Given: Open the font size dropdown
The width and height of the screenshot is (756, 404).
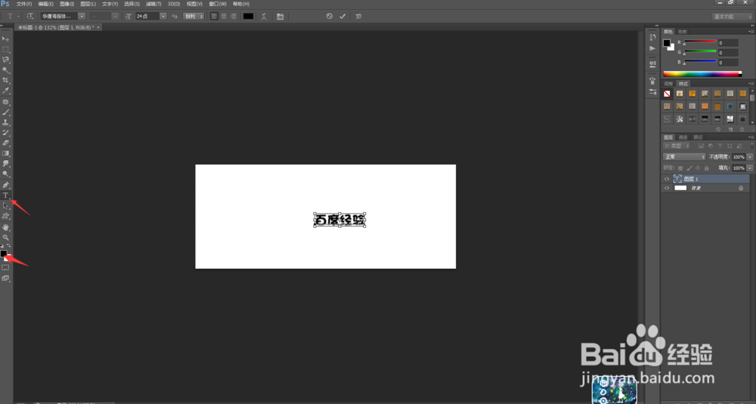Looking at the screenshot, I should [x=163, y=17].
